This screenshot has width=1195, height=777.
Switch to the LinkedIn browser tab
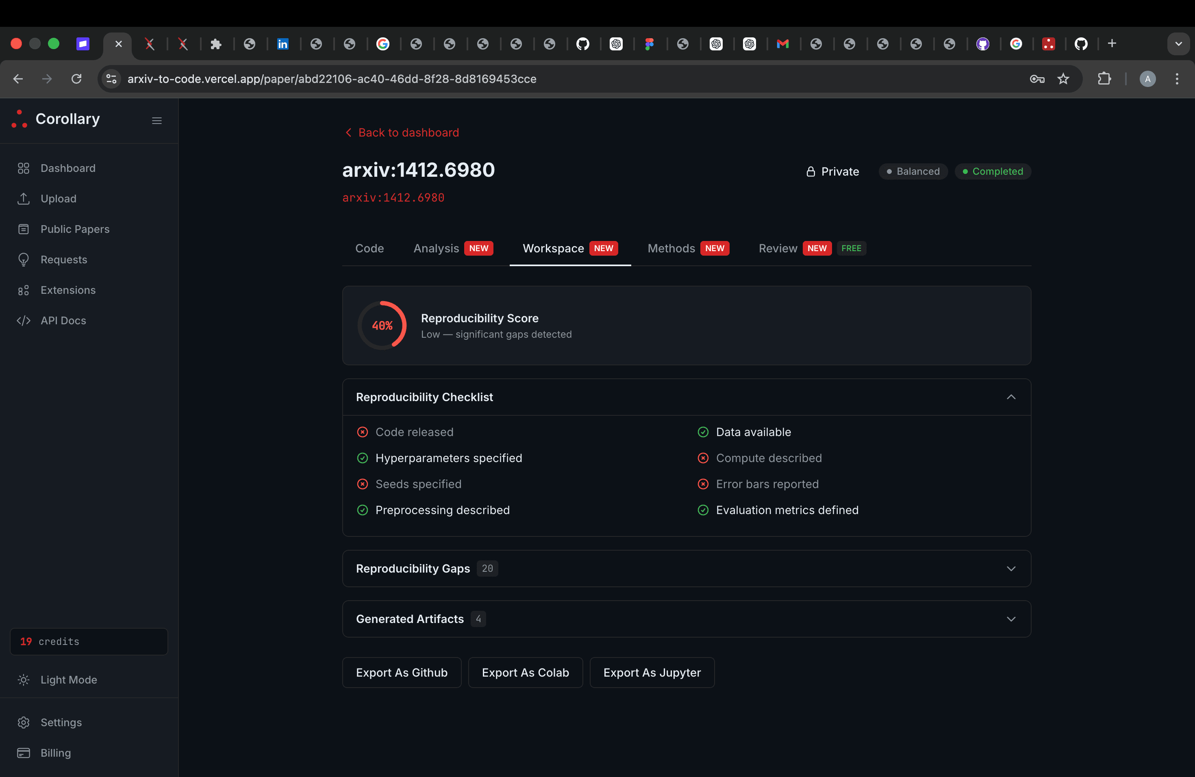click(282, 44)
